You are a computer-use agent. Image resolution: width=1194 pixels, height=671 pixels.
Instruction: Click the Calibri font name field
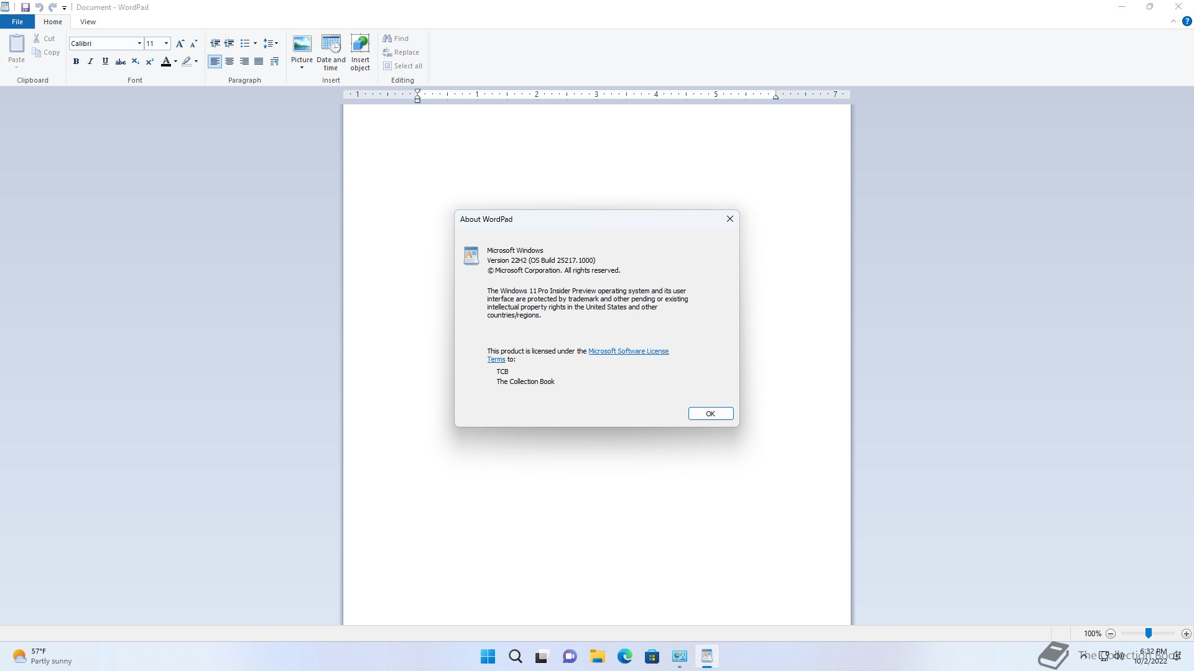click(x=103, y=43)
